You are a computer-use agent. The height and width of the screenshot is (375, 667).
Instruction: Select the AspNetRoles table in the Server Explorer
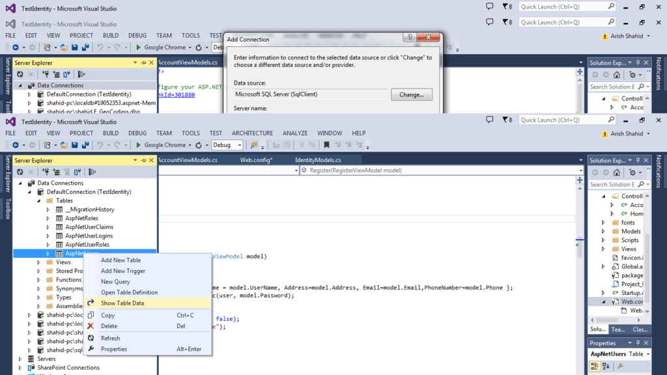(x=81, y=219)
